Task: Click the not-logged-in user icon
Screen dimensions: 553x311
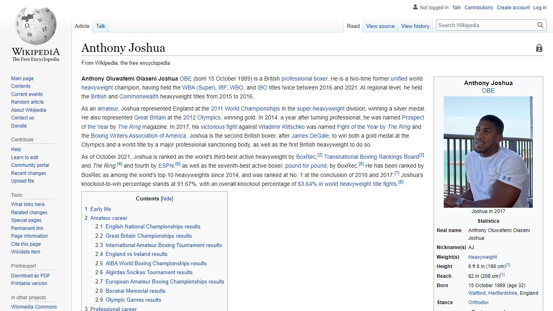Action: pos(415,7)
